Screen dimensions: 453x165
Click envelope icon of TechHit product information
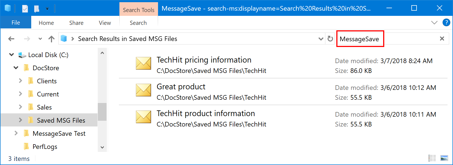click(x=144, y=117)
